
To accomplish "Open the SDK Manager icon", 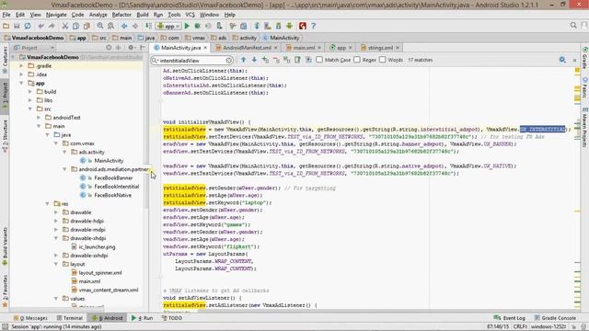I will point(278,26).
